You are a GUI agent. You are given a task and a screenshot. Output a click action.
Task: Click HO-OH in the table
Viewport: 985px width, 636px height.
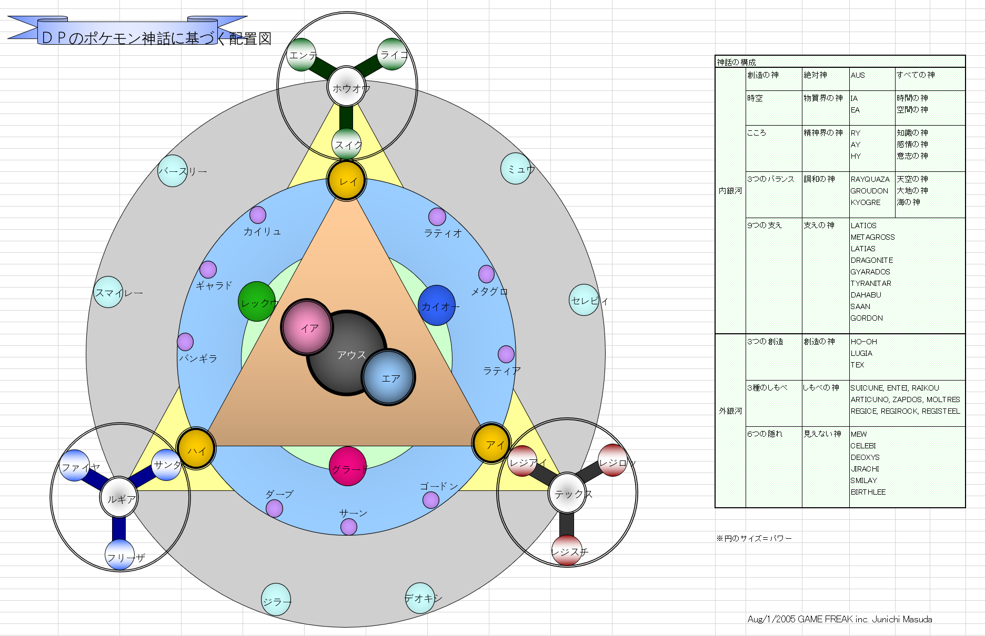point(863,342)
